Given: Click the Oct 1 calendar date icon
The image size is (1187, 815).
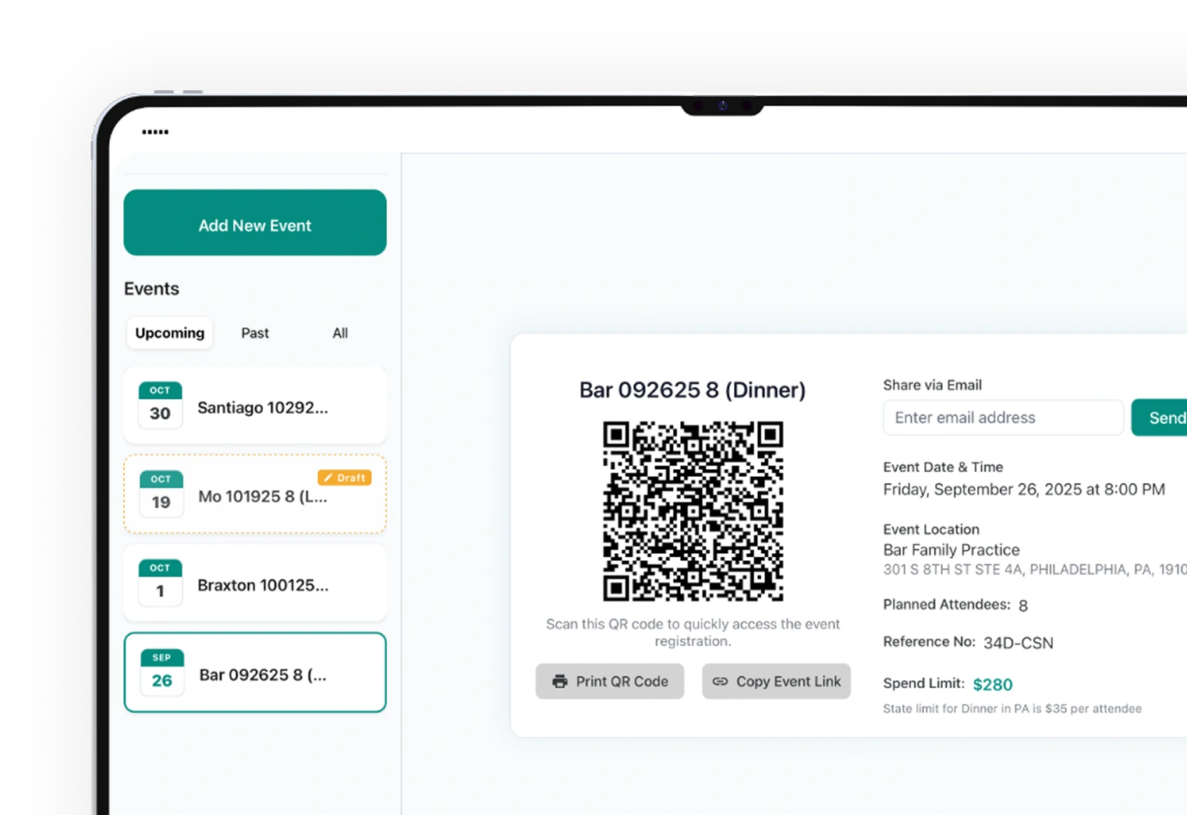Looking at the screenshot, I should (160, 583).
